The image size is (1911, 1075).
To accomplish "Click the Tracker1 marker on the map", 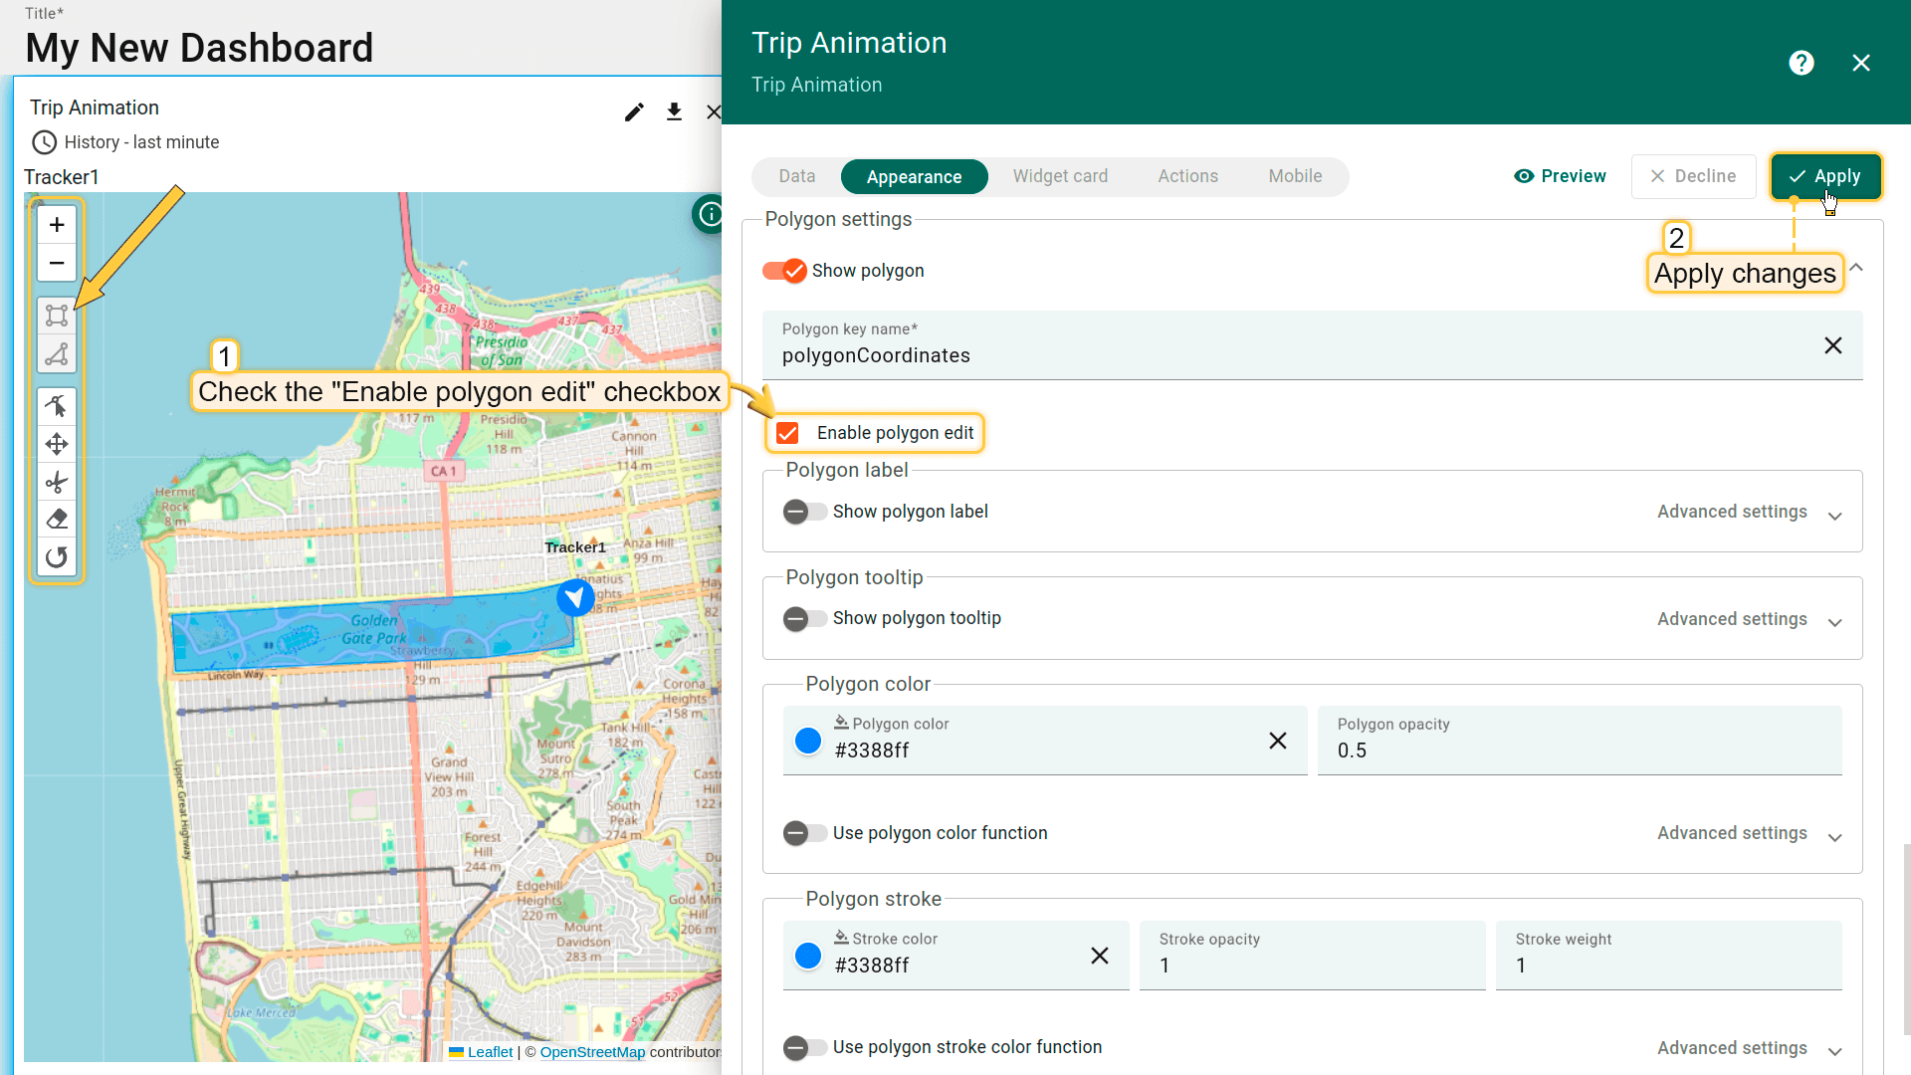I will [575, 597].
